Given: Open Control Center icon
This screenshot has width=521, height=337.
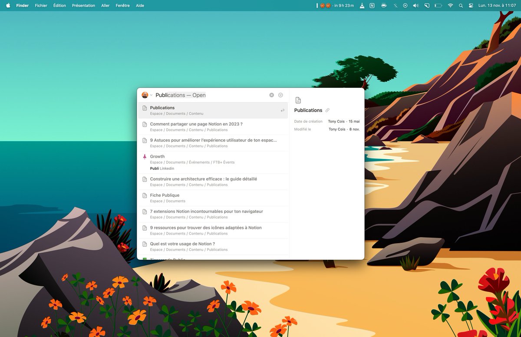Looking at the screenshot, I should tap(471, 6).
